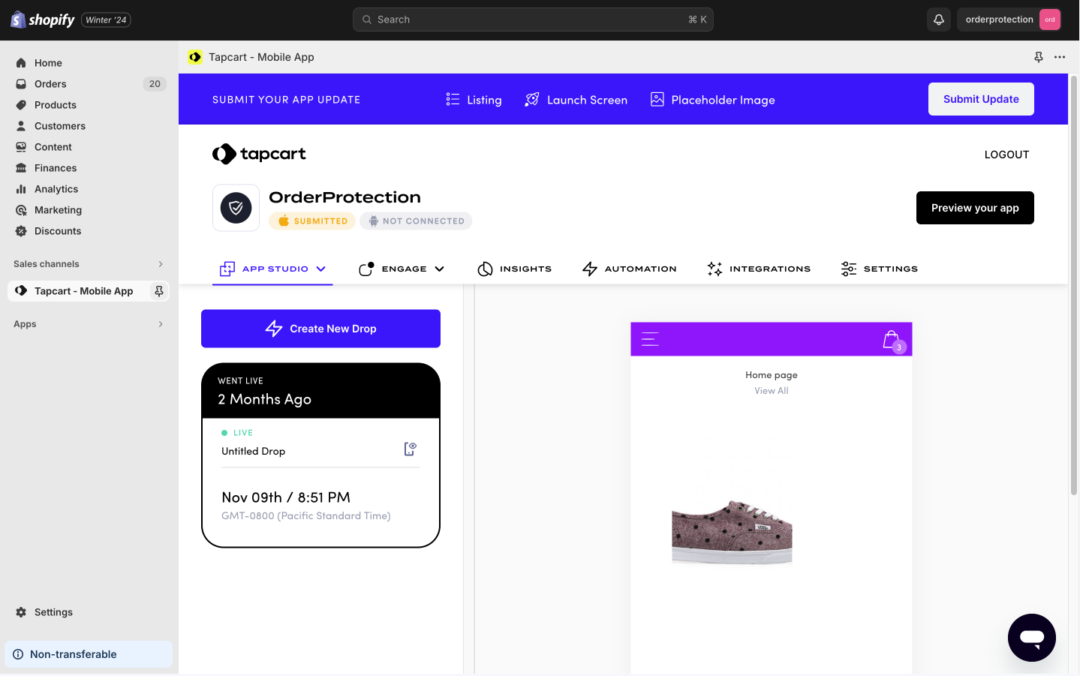Open the INTEGRATIONS tab
1080x676 pixels.
tap(759, 269)
